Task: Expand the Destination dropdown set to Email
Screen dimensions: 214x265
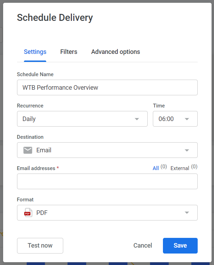Action: [x=107, y=150]
